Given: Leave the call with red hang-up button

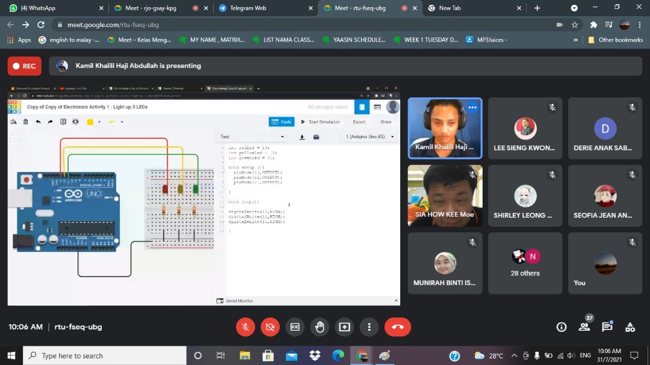Looking at the screenshot, I should click(397, 327).
